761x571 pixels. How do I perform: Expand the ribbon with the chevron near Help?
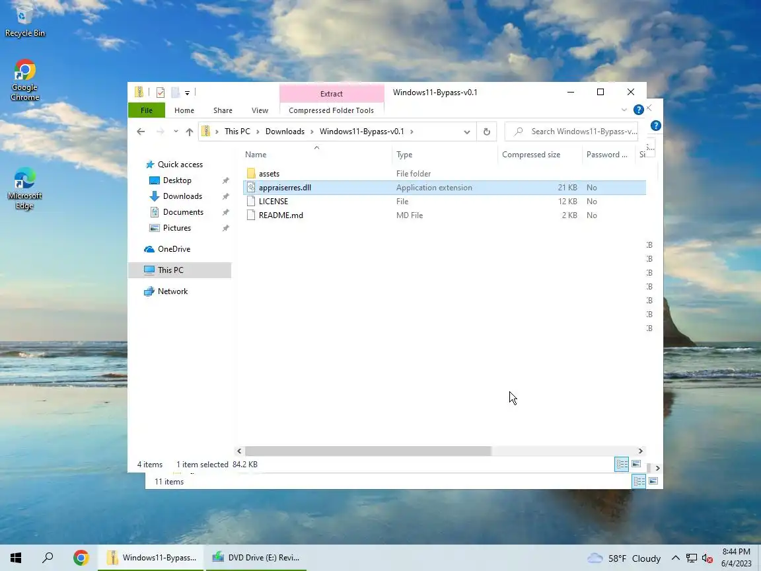coord(624,110)
